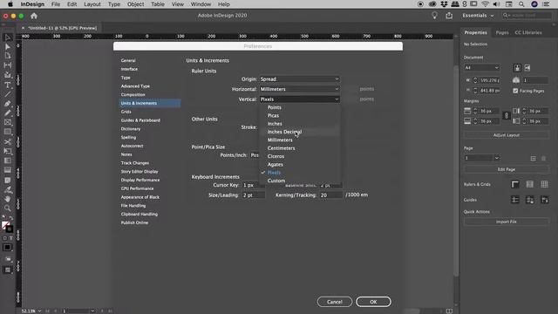Select the Selection tool arrow
This screenshot has height=314, width=558.
(x=8, y=38)
